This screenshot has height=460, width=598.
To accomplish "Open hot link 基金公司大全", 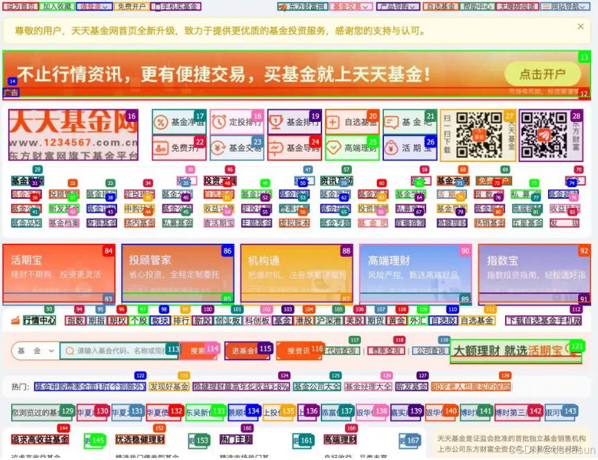I will coord(317,387).
